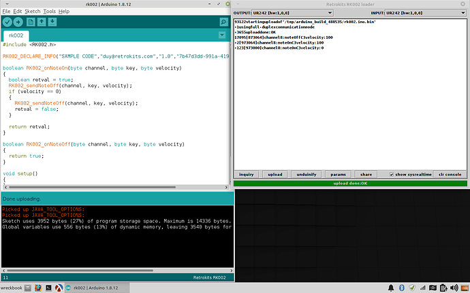Create a new sketch with the New icon
This screenshot has width=470, height=293.
[x=31, y=22]
